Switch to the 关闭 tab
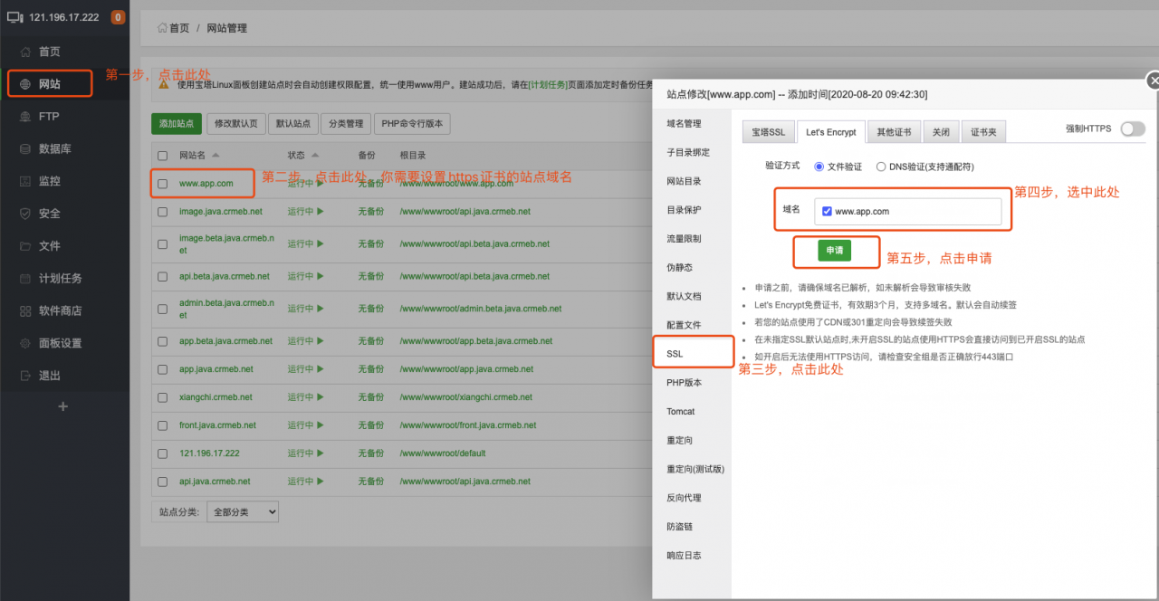1159x601 pixels. [x=941, y=132]
